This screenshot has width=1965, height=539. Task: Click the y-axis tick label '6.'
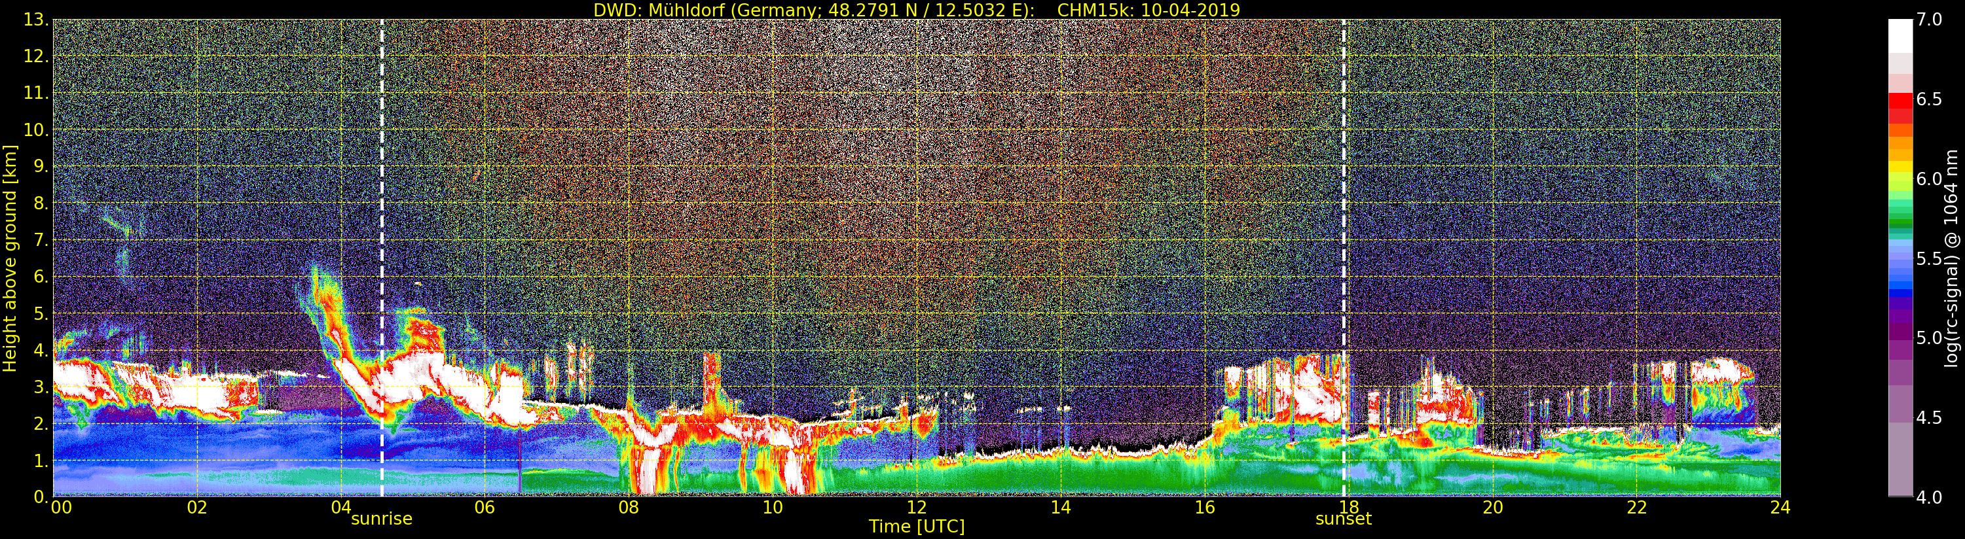(x=41, y=277)
